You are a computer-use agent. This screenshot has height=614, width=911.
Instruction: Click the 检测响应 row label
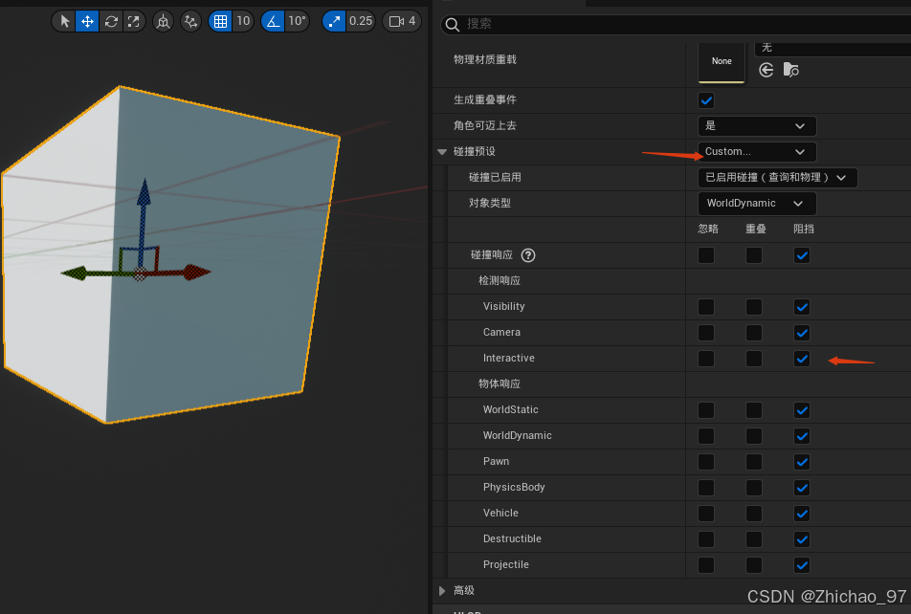click(500, 280)
